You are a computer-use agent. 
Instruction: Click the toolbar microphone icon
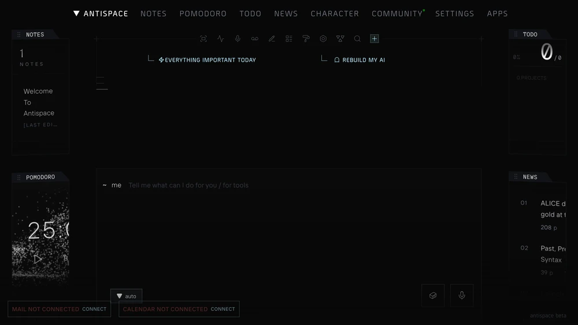point(238,39)
